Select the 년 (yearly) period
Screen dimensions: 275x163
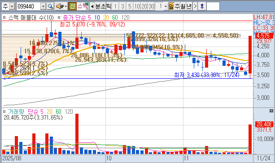189,6
